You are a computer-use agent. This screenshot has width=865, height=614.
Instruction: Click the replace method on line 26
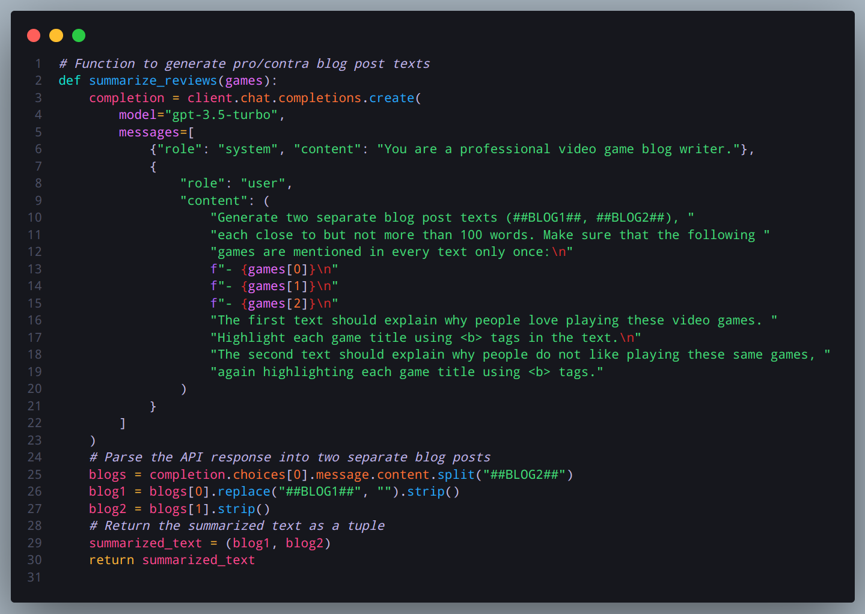tap(243, 491)
